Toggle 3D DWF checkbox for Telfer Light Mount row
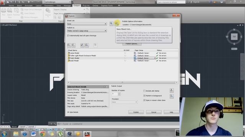 coord(125,56)
